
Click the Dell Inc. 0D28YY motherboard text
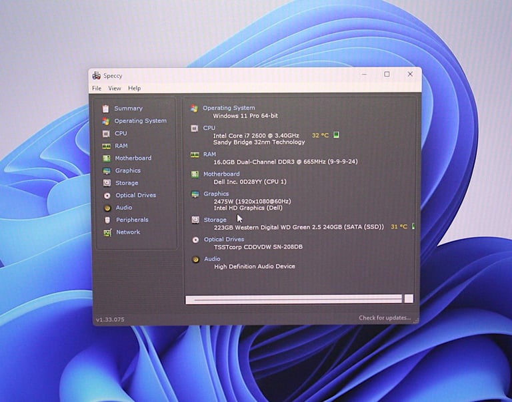(250, 182)
